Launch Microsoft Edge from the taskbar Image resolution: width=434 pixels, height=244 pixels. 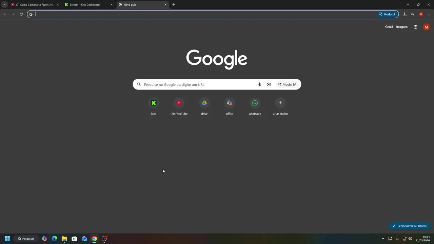point(55,239)
